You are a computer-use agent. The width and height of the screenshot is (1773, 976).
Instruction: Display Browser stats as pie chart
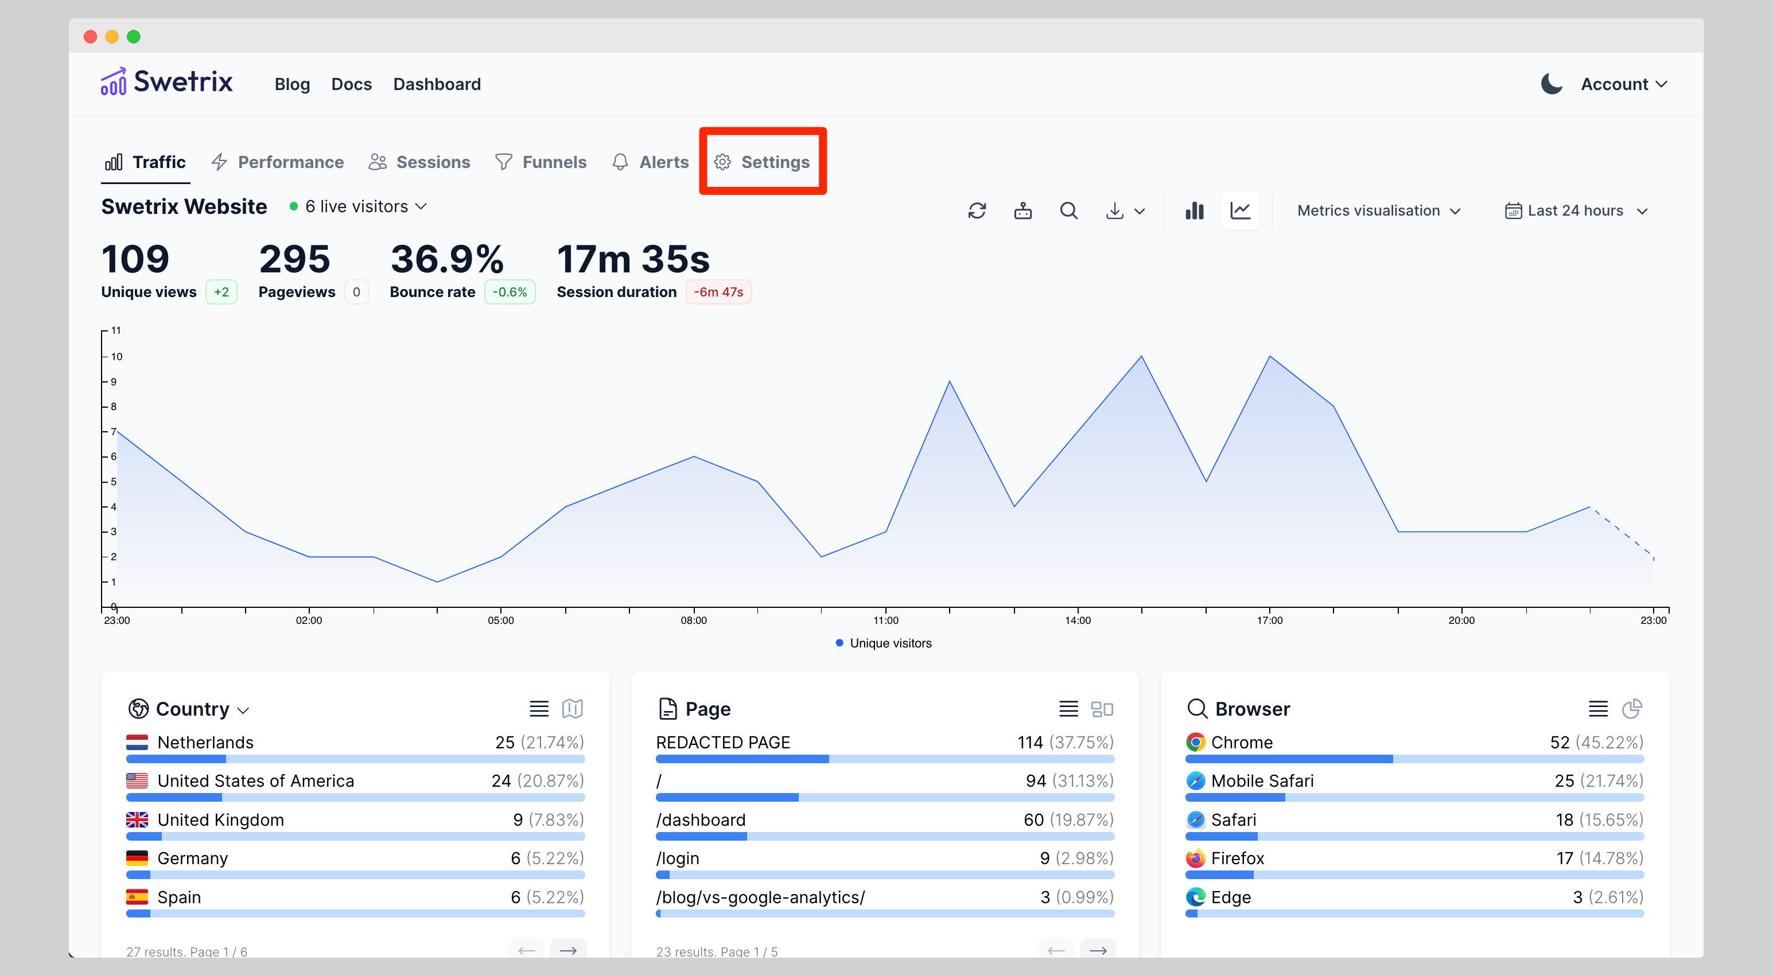coord(1632,708)
